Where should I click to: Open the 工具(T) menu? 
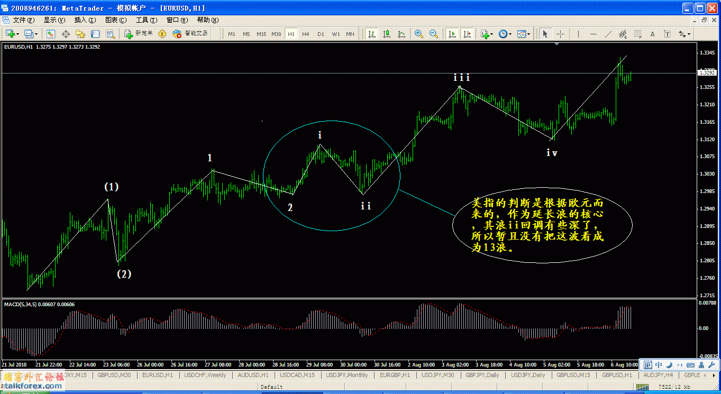(x=147, y=20)
